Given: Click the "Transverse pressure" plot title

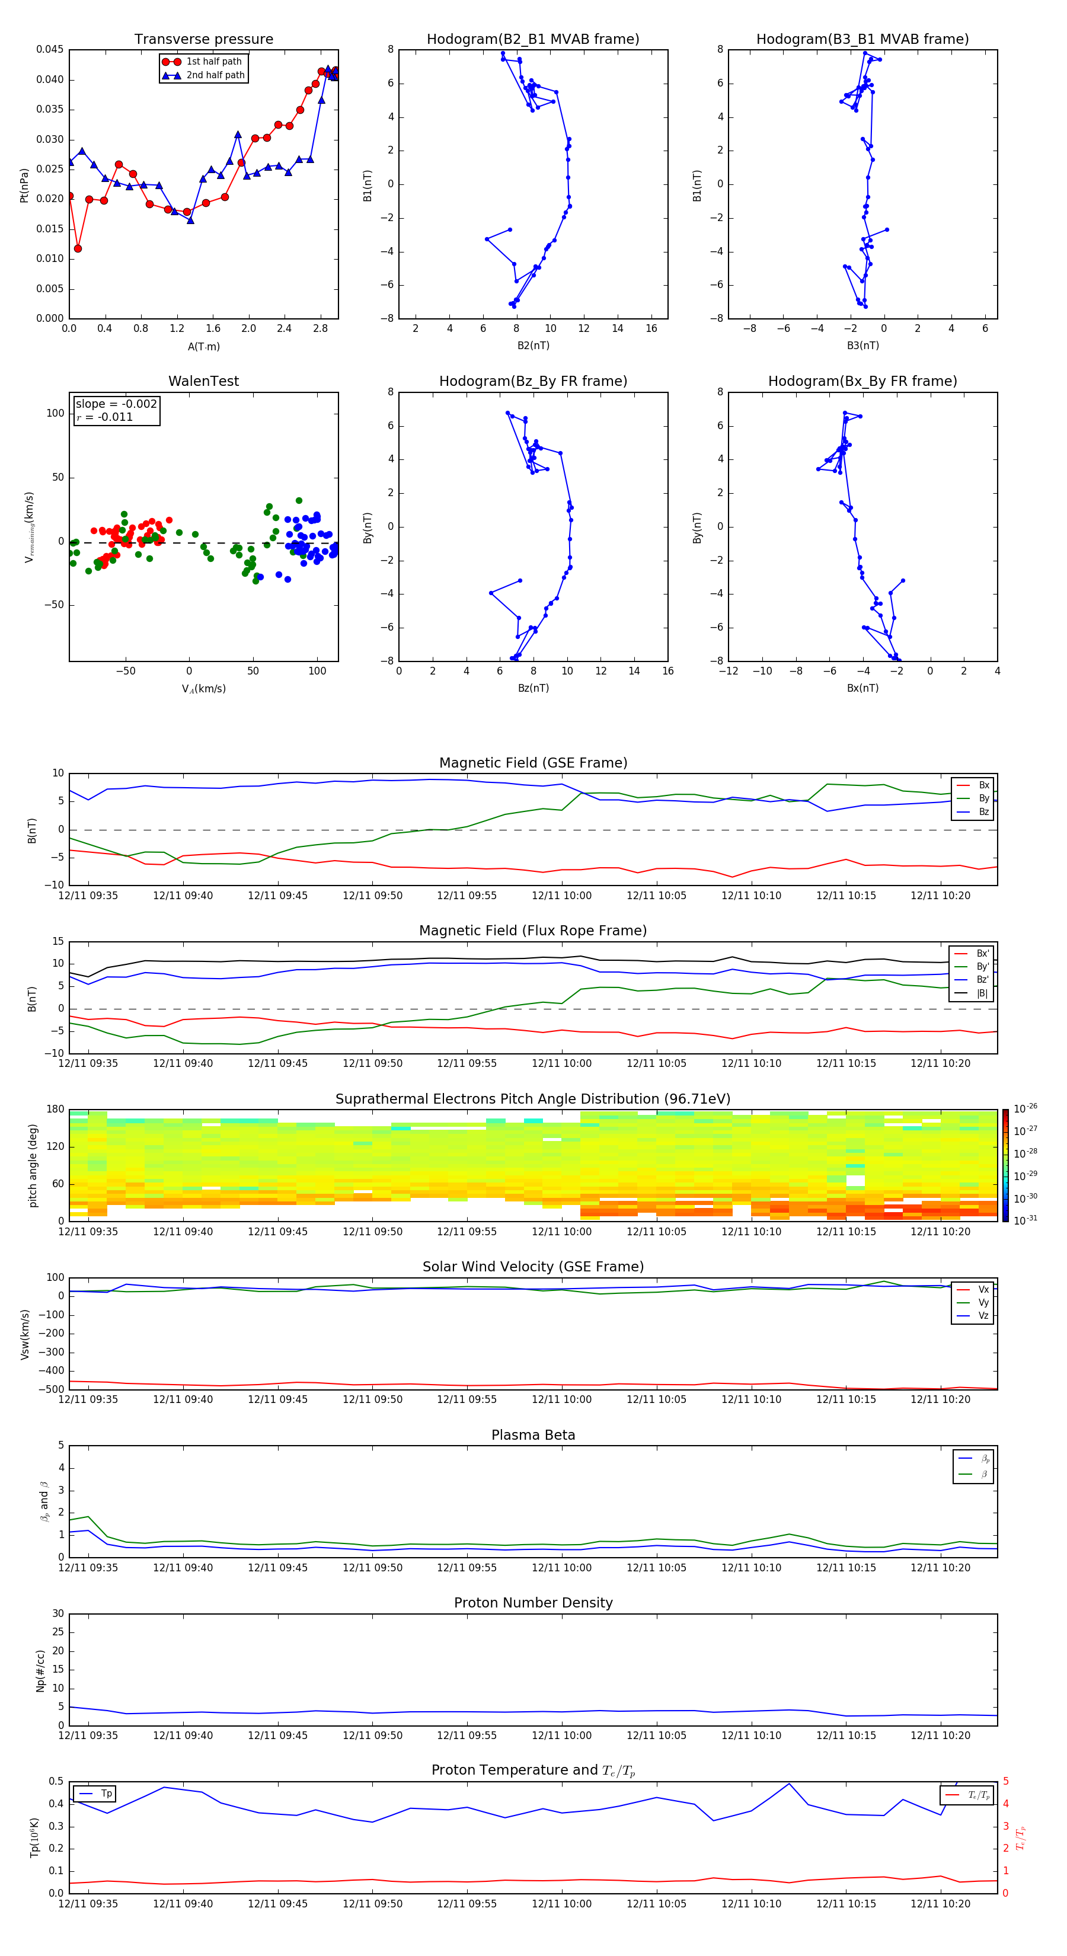Looking at the screenshot, I should click(203, 40).
